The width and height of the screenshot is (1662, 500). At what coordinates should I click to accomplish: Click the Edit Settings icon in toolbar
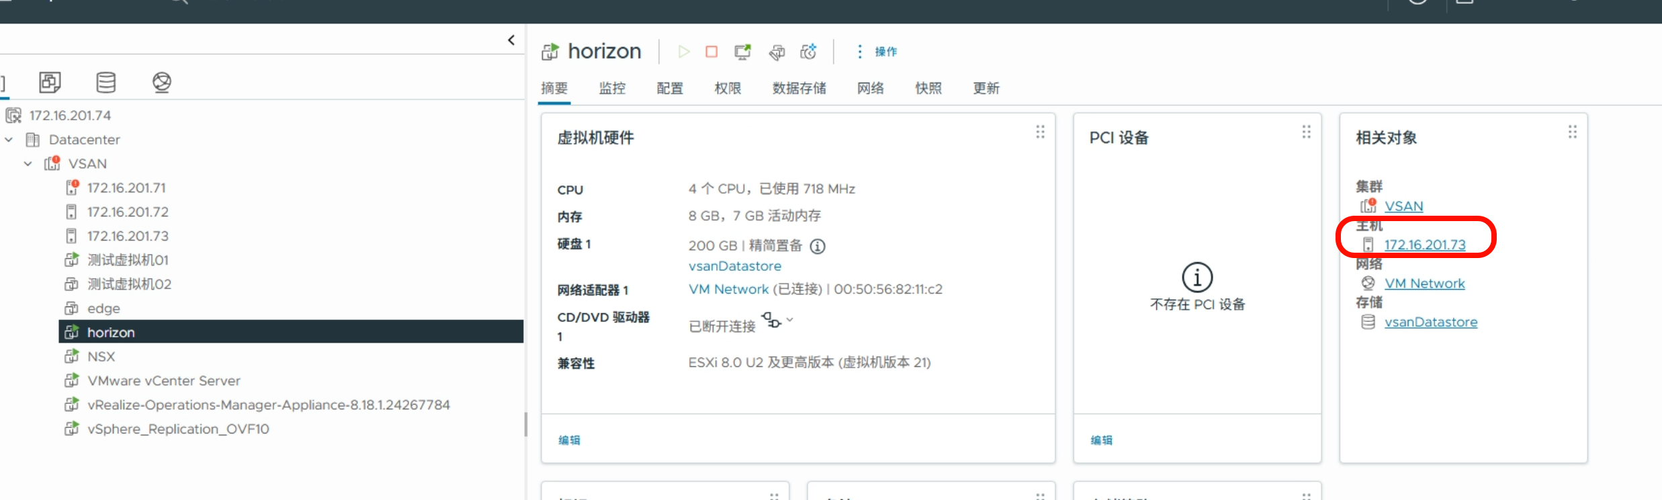(x=777, y=52)
